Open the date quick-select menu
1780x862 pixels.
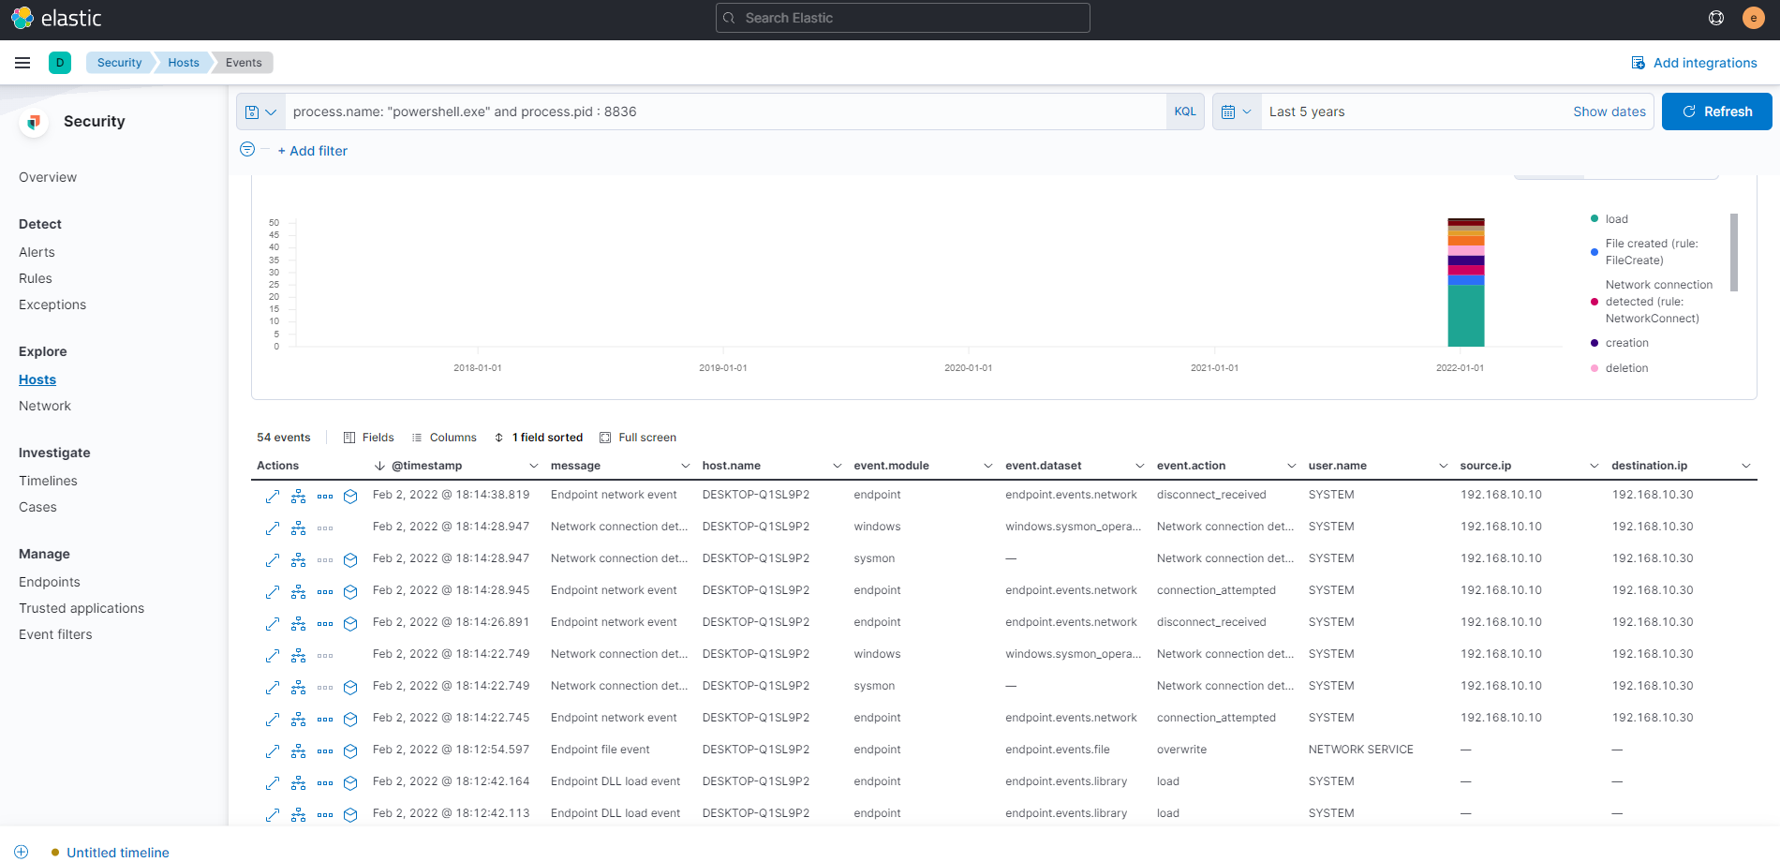(1236, 111)
